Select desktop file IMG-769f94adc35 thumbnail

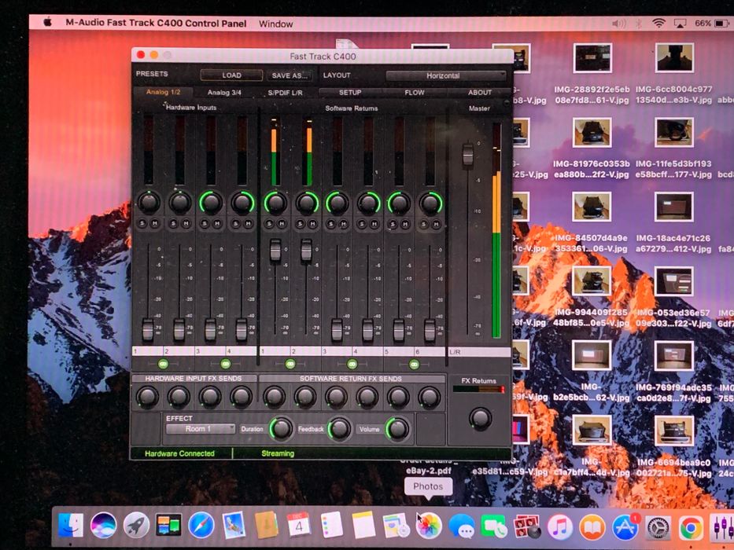(x=673, y=356)
